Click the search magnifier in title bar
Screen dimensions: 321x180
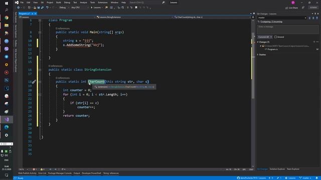click(x=164, y=2)
